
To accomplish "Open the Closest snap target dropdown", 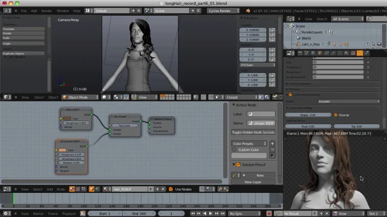I will pos(241,97).
